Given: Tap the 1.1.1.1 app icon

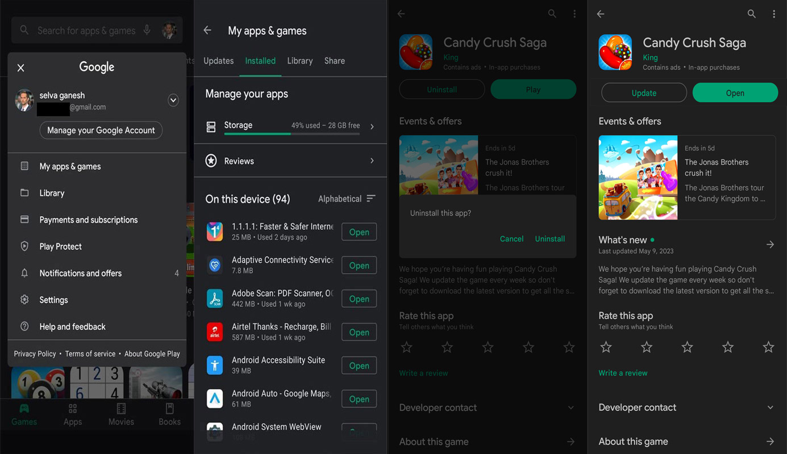Looking at the screenshot, I should pyautogui.click(x=215, y=232).
